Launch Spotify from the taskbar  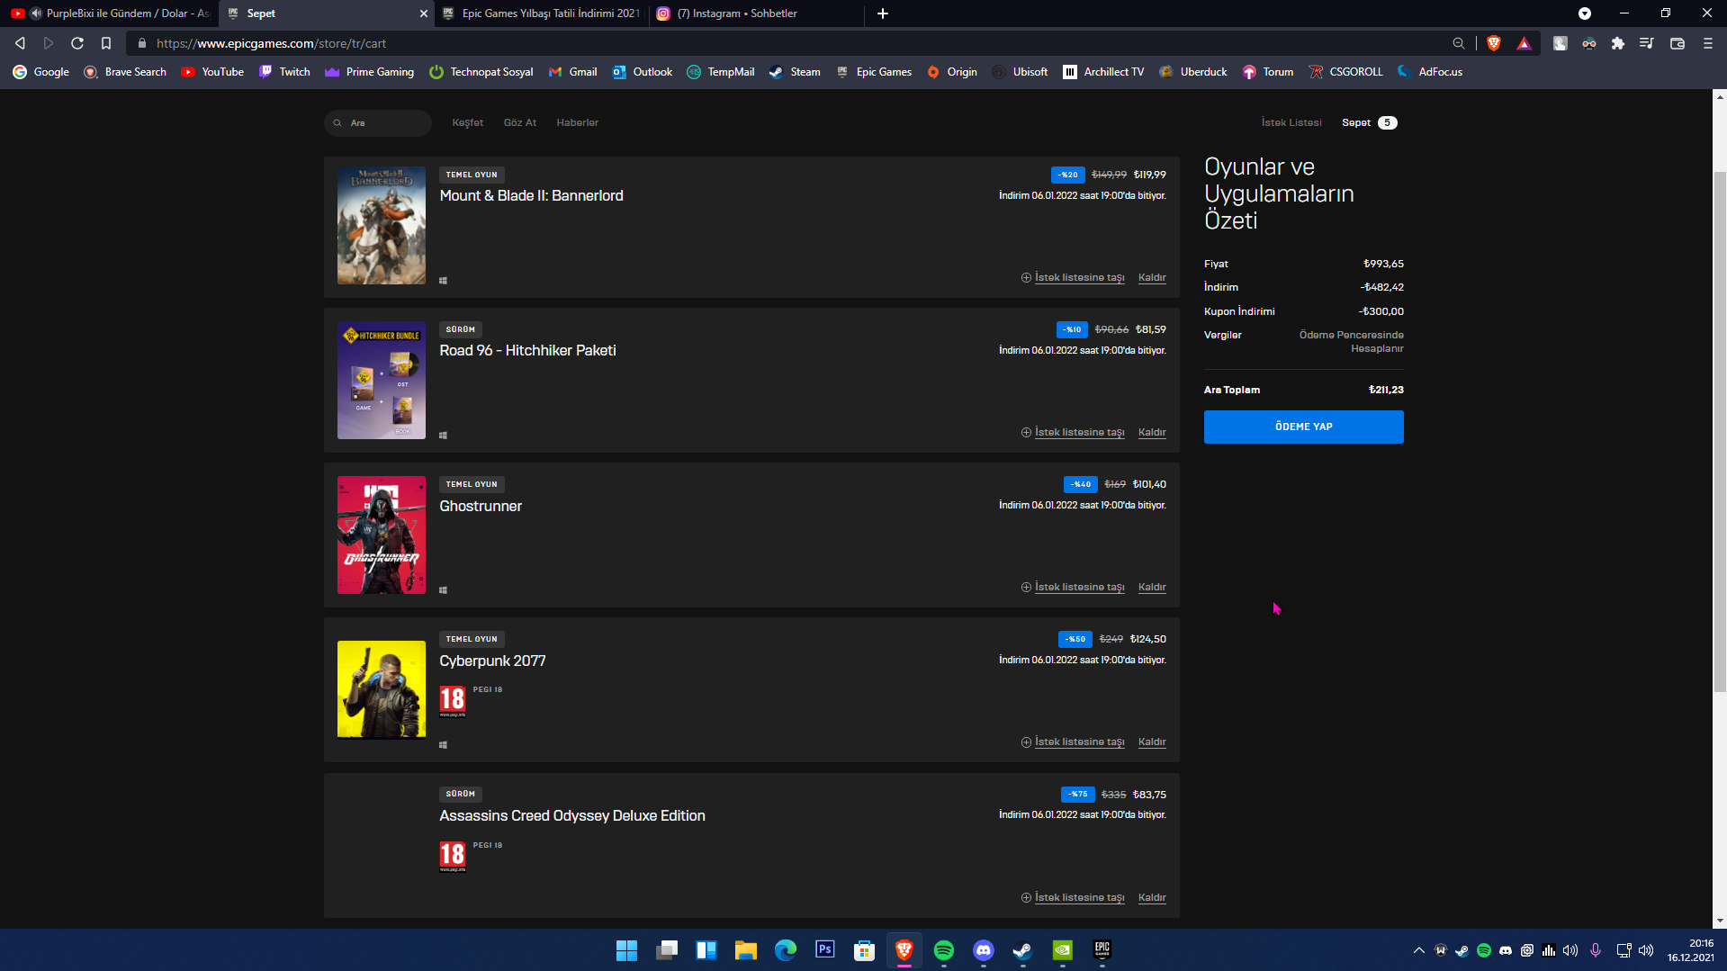tap(944, 950)
